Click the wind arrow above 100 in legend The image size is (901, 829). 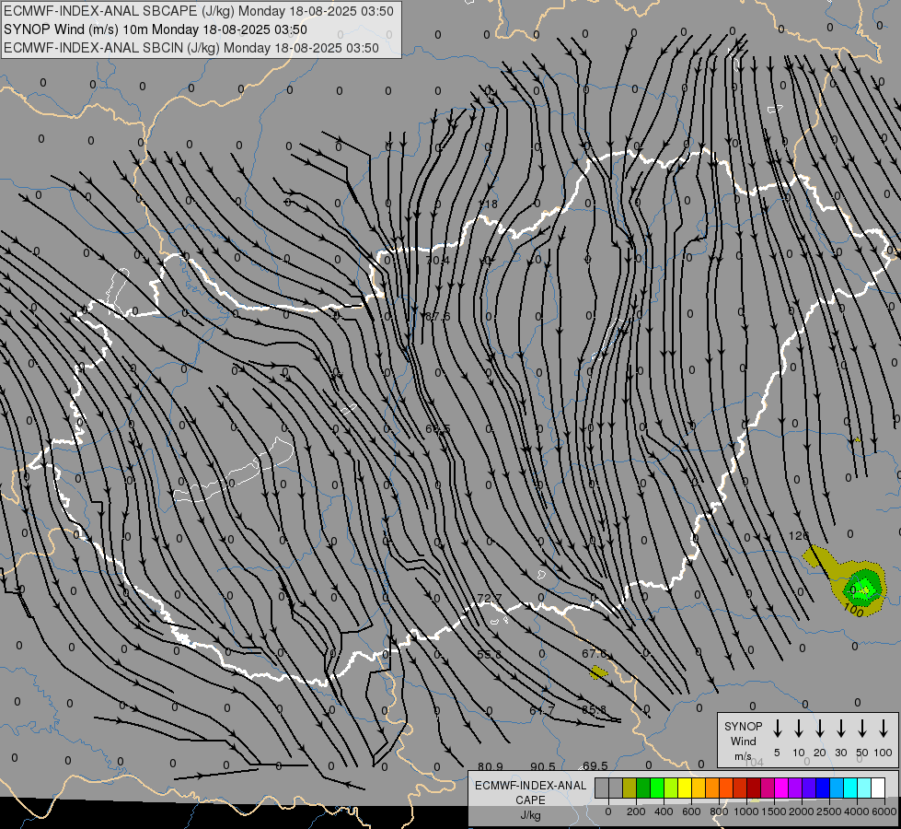[884, 728]
